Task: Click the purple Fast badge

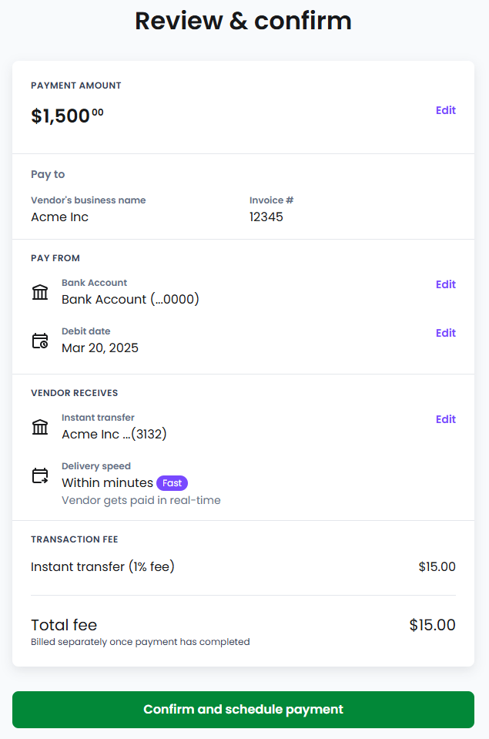Action: click(x=172, y=483)
